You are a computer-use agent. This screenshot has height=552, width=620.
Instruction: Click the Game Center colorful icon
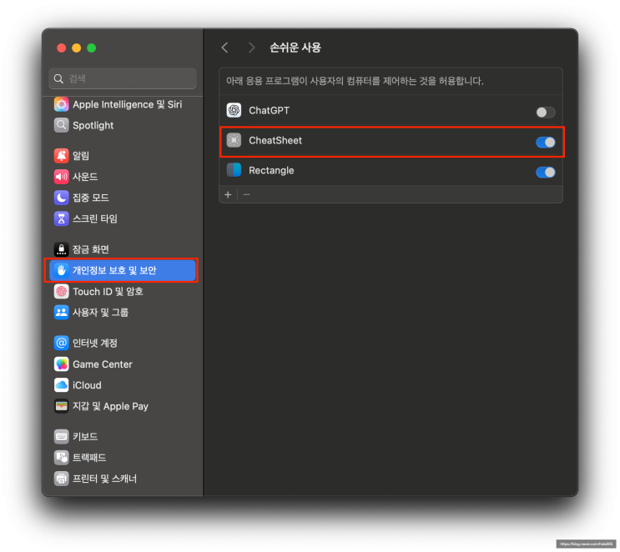[x=61, y=364]
